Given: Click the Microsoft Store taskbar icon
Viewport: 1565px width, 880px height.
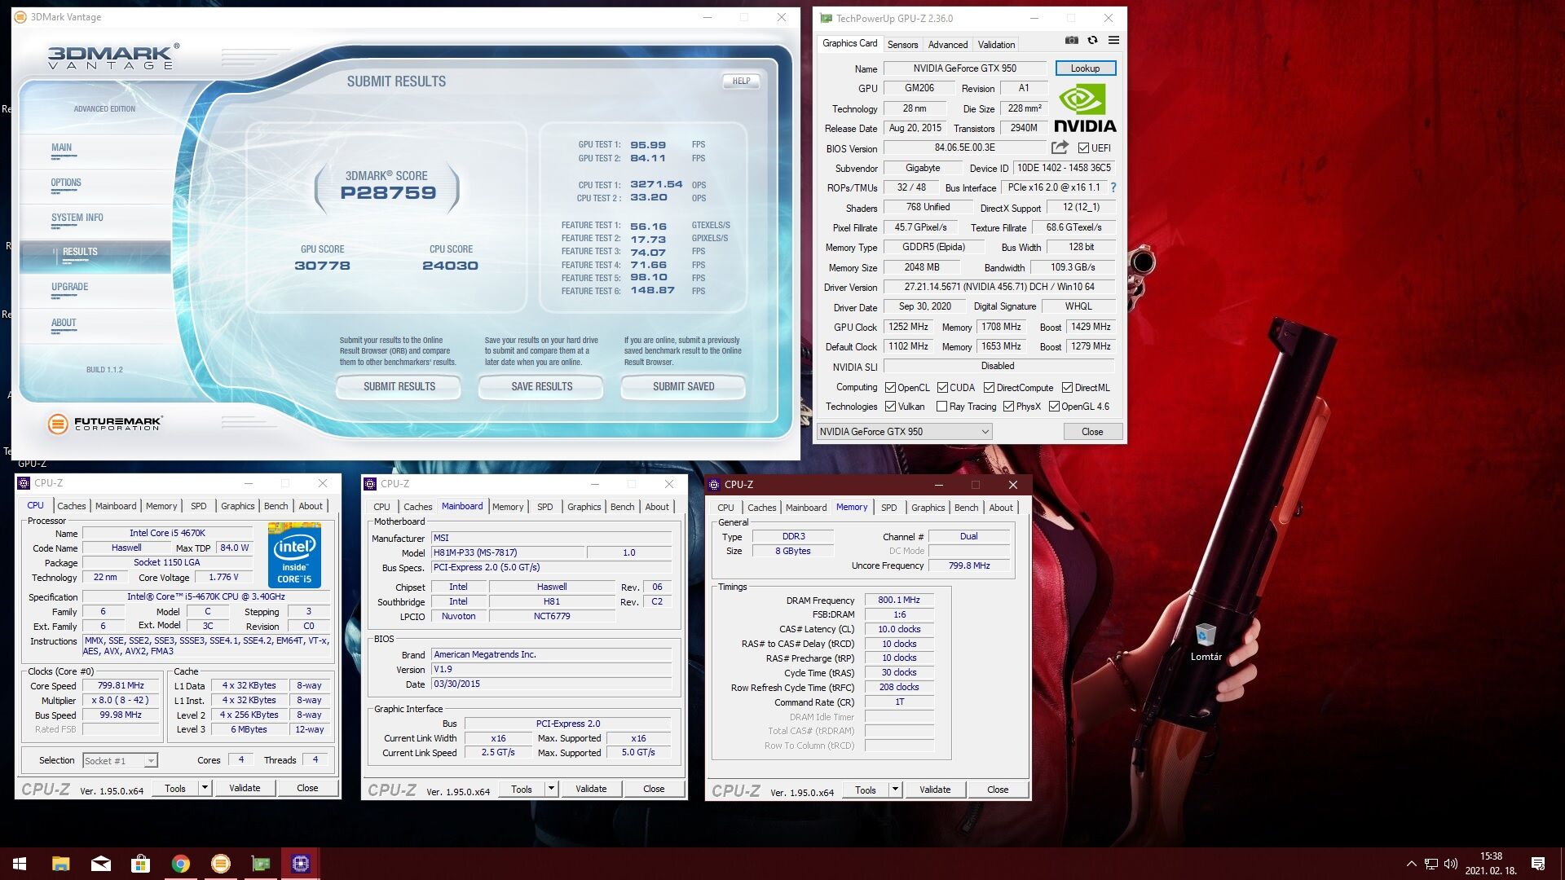Looking at the screenshot, I should point(141,864).
